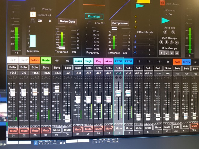
Task: Click Effect Send 2 bar
Action: (x=146, y=42)
